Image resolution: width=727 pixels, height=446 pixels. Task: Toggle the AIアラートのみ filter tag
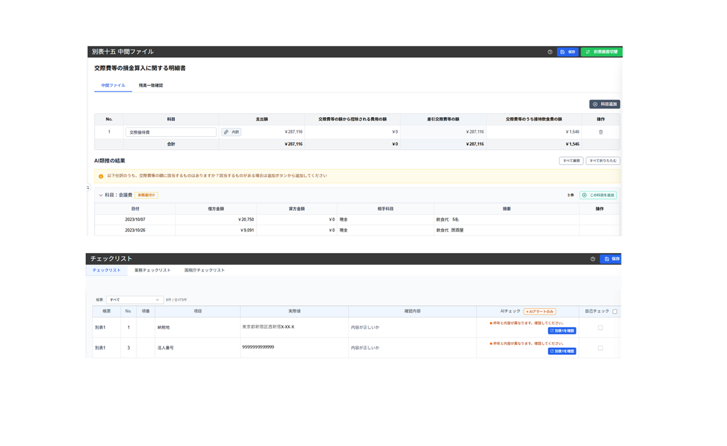540,312
